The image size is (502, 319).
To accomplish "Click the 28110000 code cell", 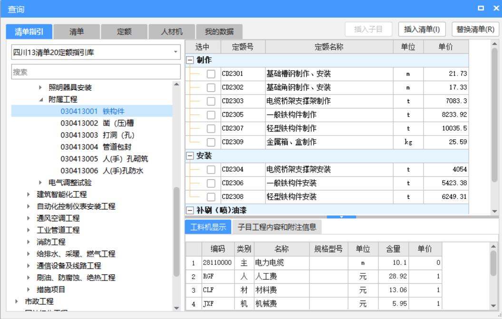I will point(218,263).
